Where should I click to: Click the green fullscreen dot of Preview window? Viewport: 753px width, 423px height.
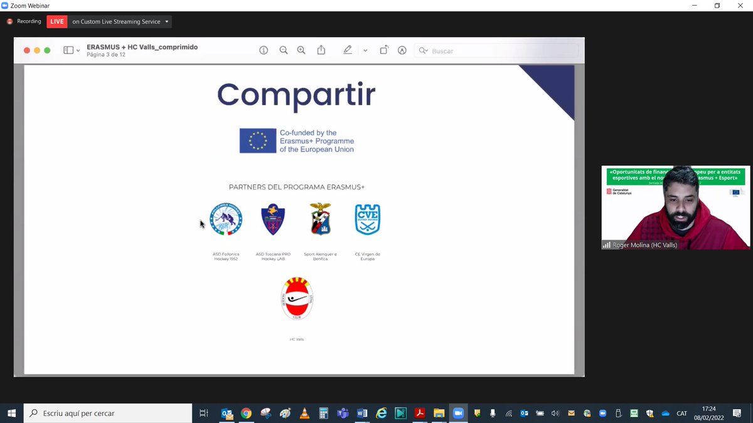tap(47, 50)
